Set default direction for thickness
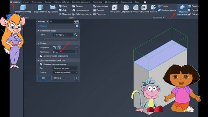 coord(55,47)
